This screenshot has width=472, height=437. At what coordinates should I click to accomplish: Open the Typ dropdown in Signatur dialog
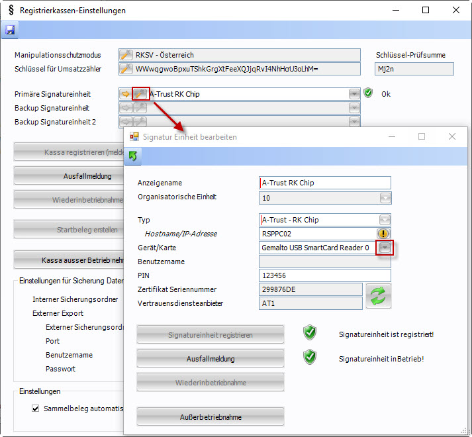coord(385,220)
